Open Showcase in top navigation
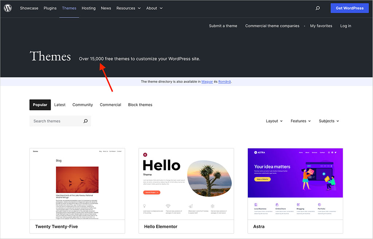The height and width of the screenshot is (239, 373). point(29,8)
